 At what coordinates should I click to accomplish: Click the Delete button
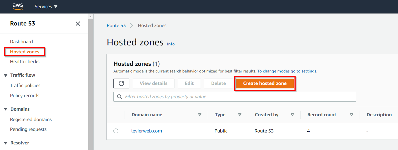pyautogui.click(x=218, y=83)
